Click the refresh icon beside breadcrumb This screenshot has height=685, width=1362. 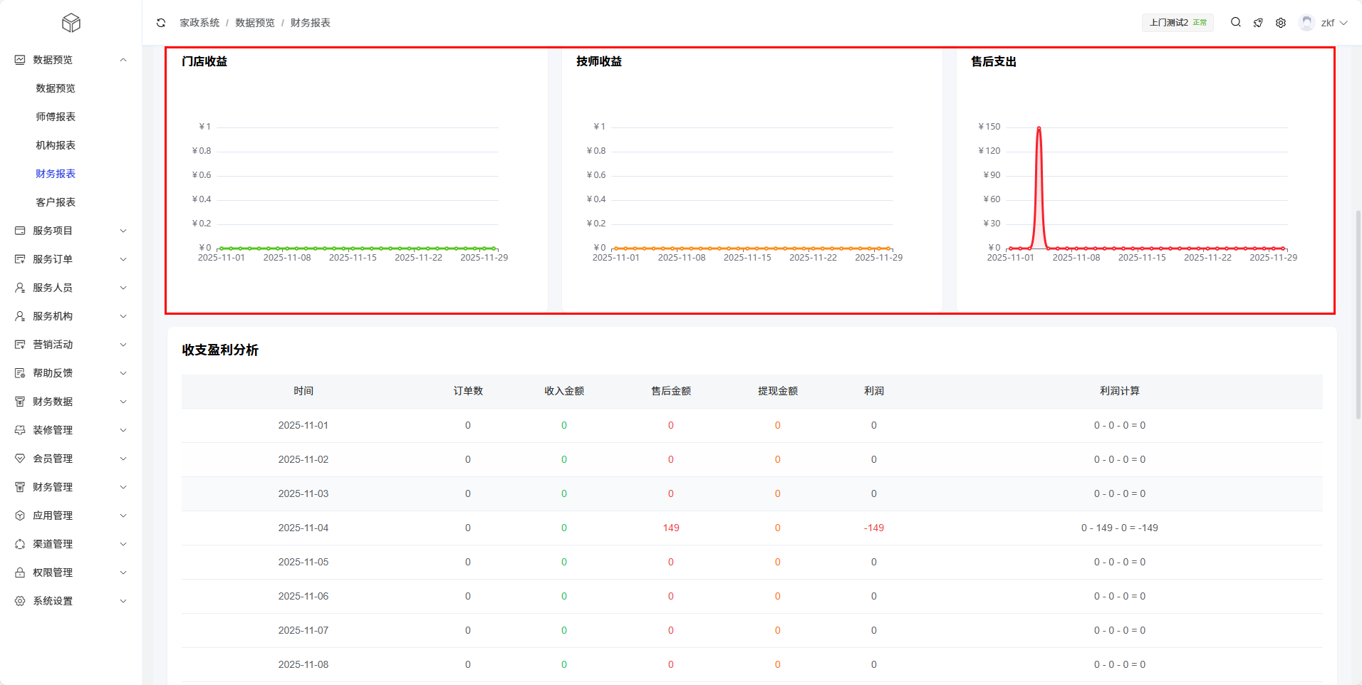(x=161, y=23)
